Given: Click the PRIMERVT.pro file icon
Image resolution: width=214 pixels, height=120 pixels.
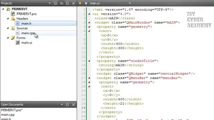Looking at the screenshot, I should tap(13, 14).
